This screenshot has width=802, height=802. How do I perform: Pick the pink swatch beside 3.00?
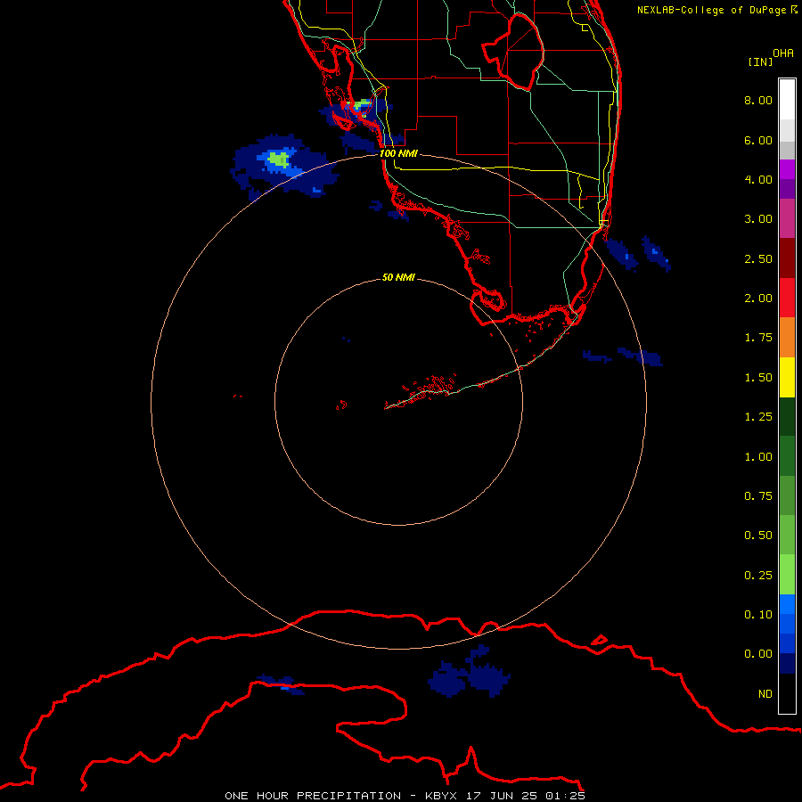point(787,218)
